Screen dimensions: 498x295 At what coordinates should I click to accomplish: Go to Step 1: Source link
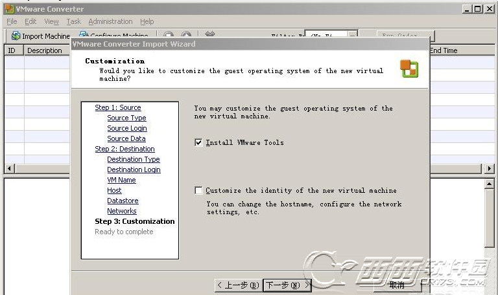pyautogui.click(x=118, y=107)
